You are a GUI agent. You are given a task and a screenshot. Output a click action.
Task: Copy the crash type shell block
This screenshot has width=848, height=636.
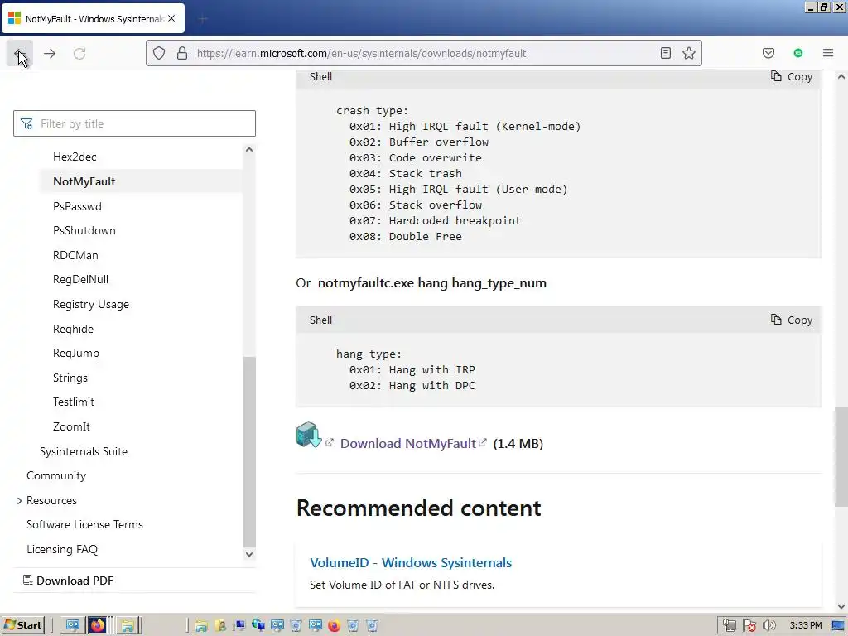tap(792, 76)
